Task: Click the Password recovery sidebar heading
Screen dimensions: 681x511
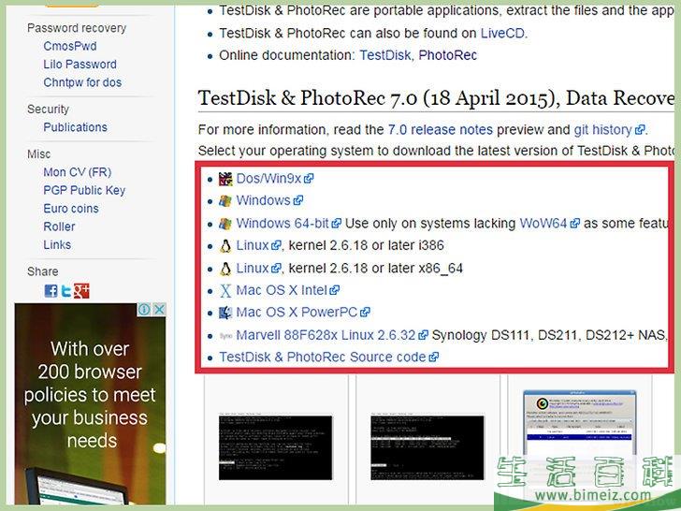Action: tap(77, 28)
